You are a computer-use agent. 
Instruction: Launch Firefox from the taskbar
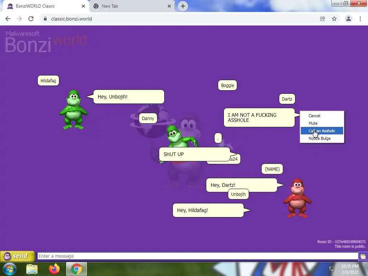coord(54,269)
